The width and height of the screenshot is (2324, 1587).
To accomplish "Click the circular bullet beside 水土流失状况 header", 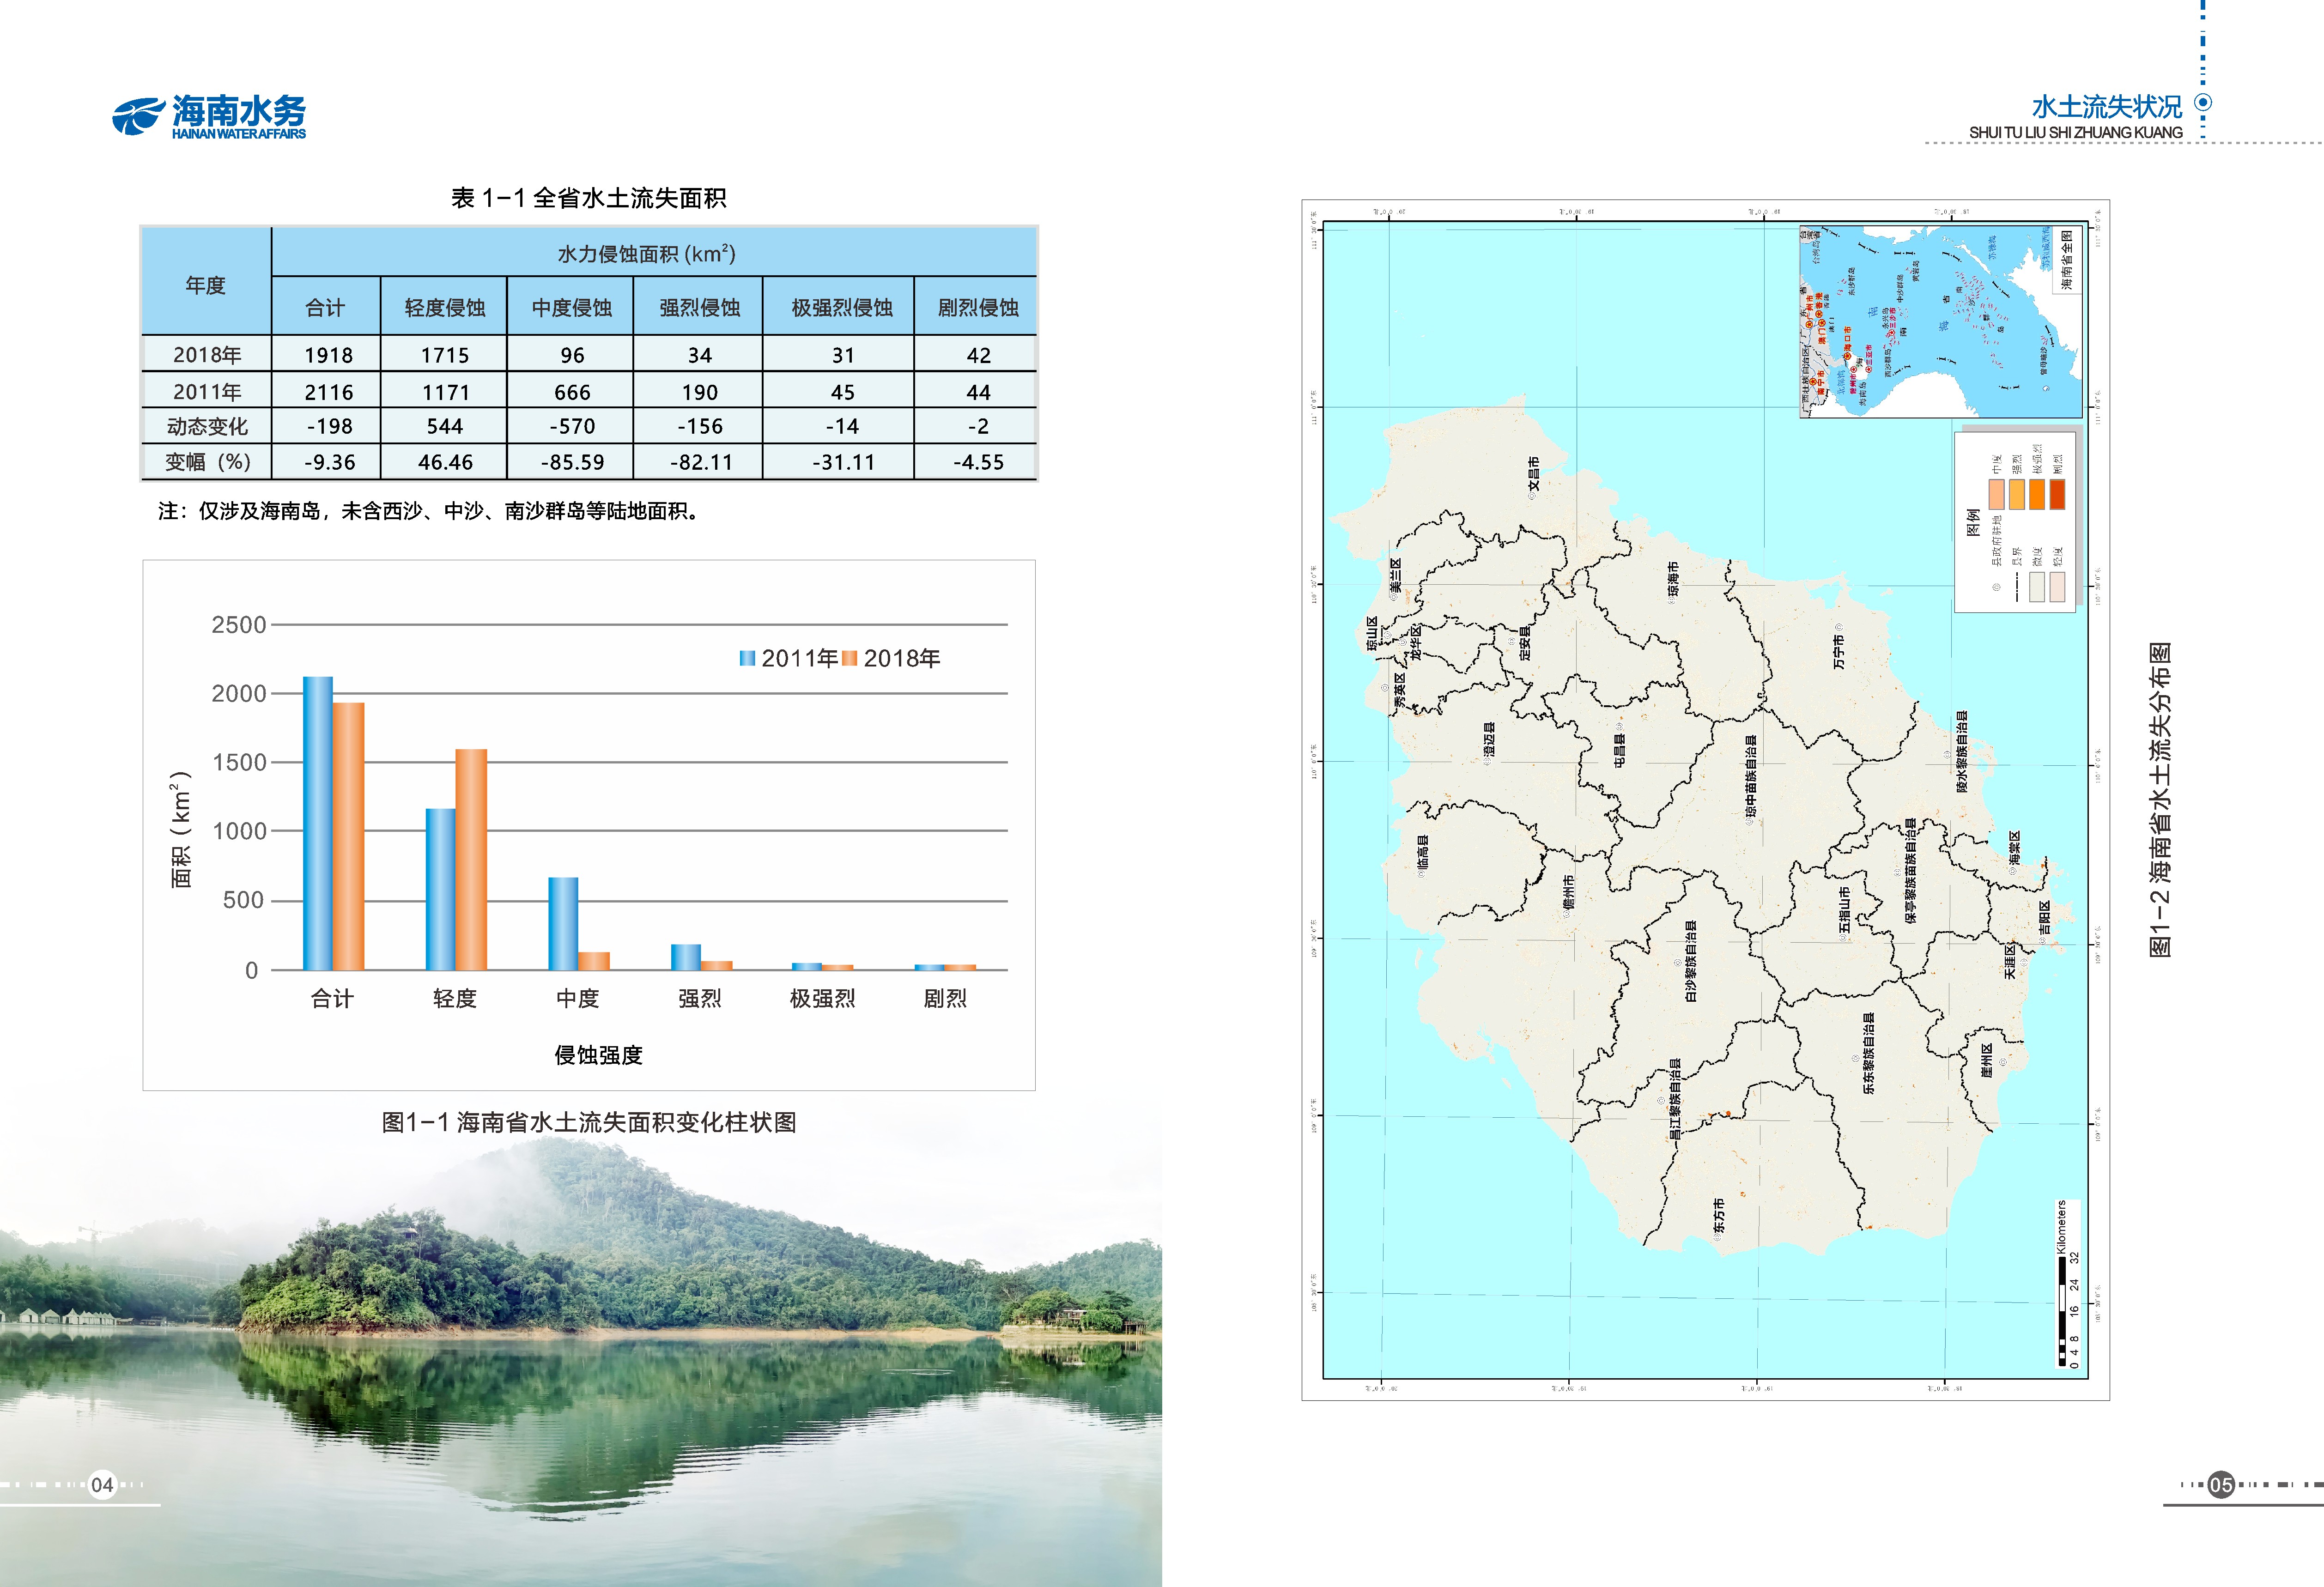I will point(2202,103).
